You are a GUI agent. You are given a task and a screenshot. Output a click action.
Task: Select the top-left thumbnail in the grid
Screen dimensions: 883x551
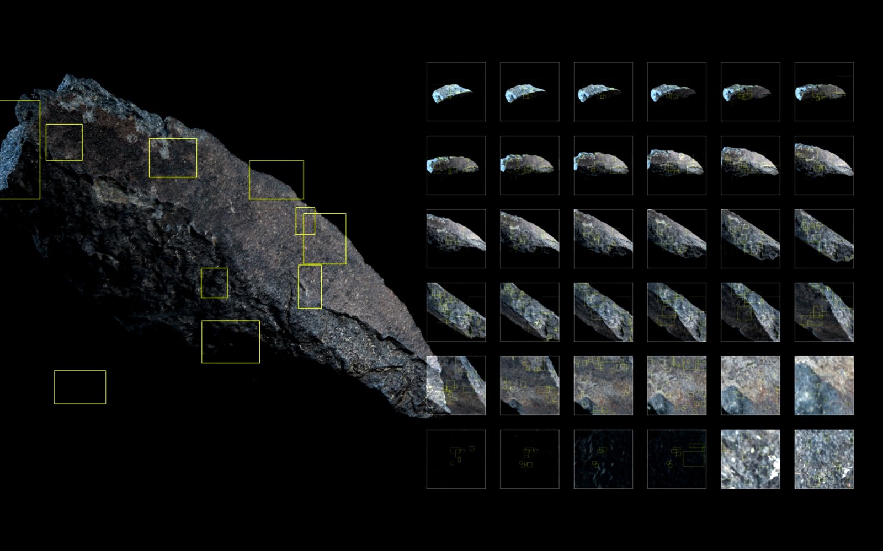tap(455, 91)
